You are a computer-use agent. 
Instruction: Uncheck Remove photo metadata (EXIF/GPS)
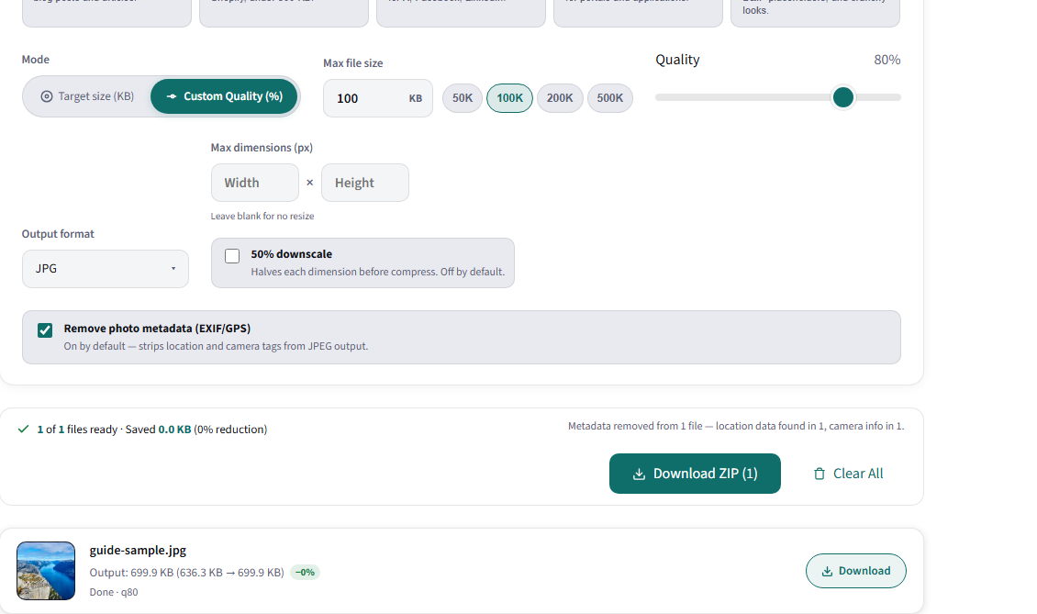click(45, 330)
